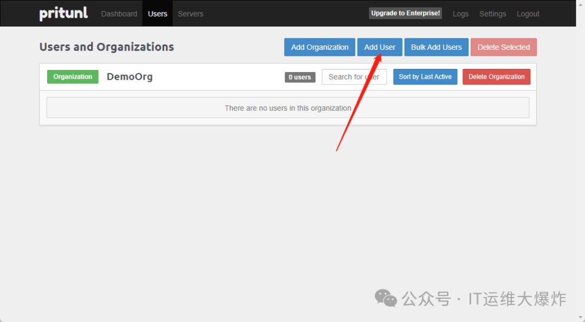Click the pritunl logo in the navbar
Viewport: 585px width, 322px height.
click(x=63, y=13)
